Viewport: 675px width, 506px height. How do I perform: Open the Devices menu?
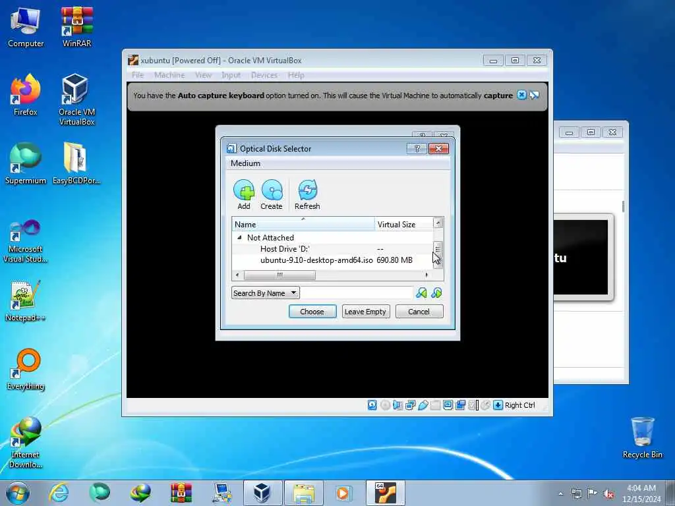264,75
